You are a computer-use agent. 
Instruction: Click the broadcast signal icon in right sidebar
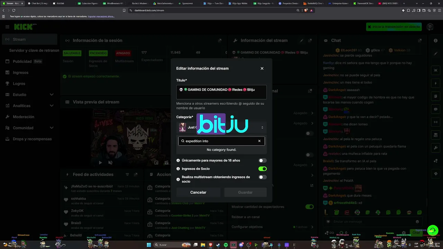pyautogui.click(x=435, y=122)
